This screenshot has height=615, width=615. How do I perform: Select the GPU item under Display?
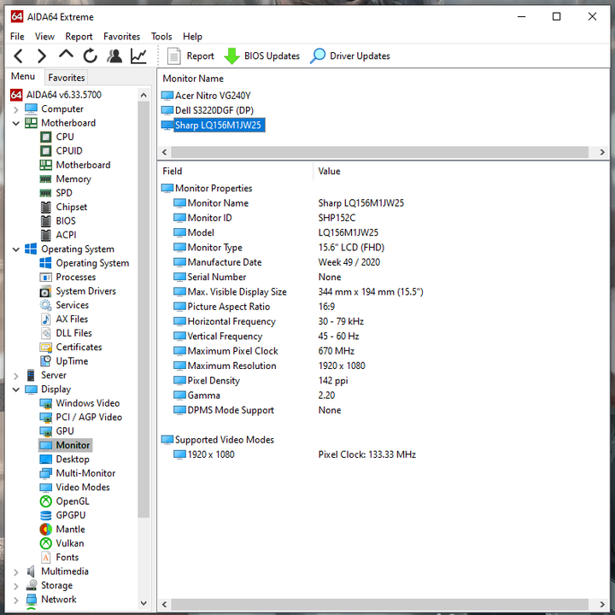pos(65,431)
